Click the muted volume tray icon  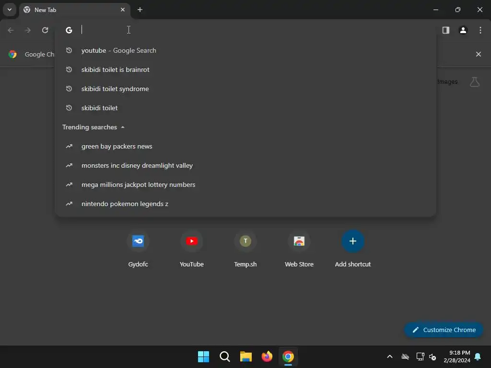(x=433, y=356)
